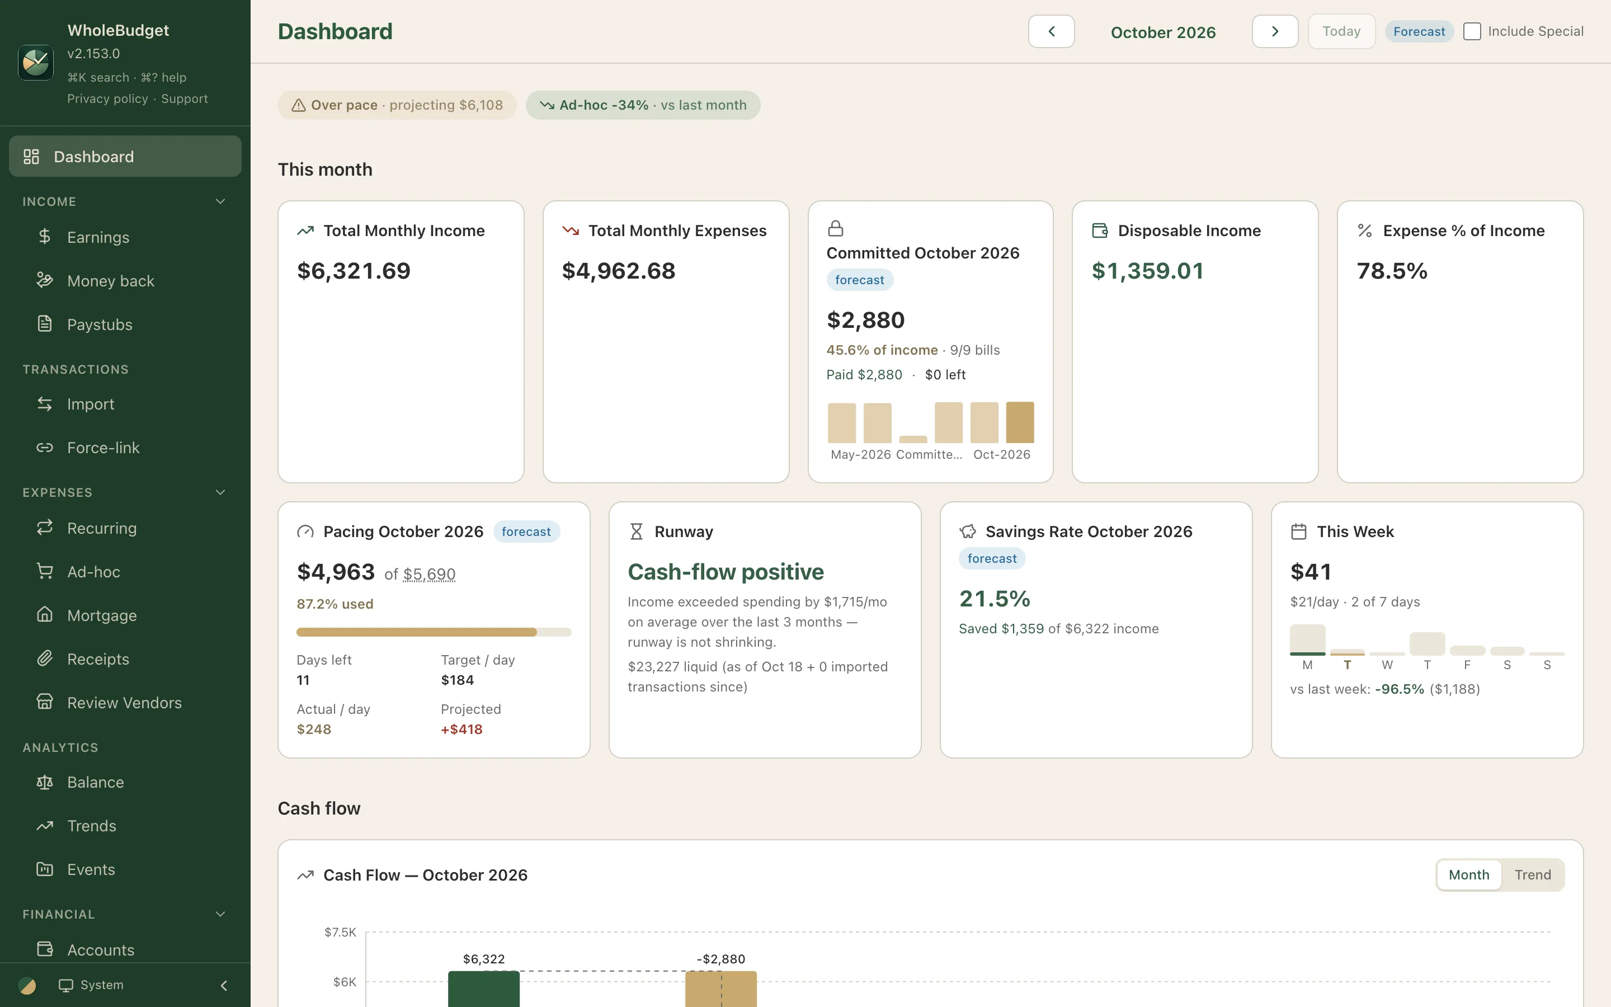Collapse the Income sidebar section
Viewport: 1611px width, 1007px height.
(220, 201)
